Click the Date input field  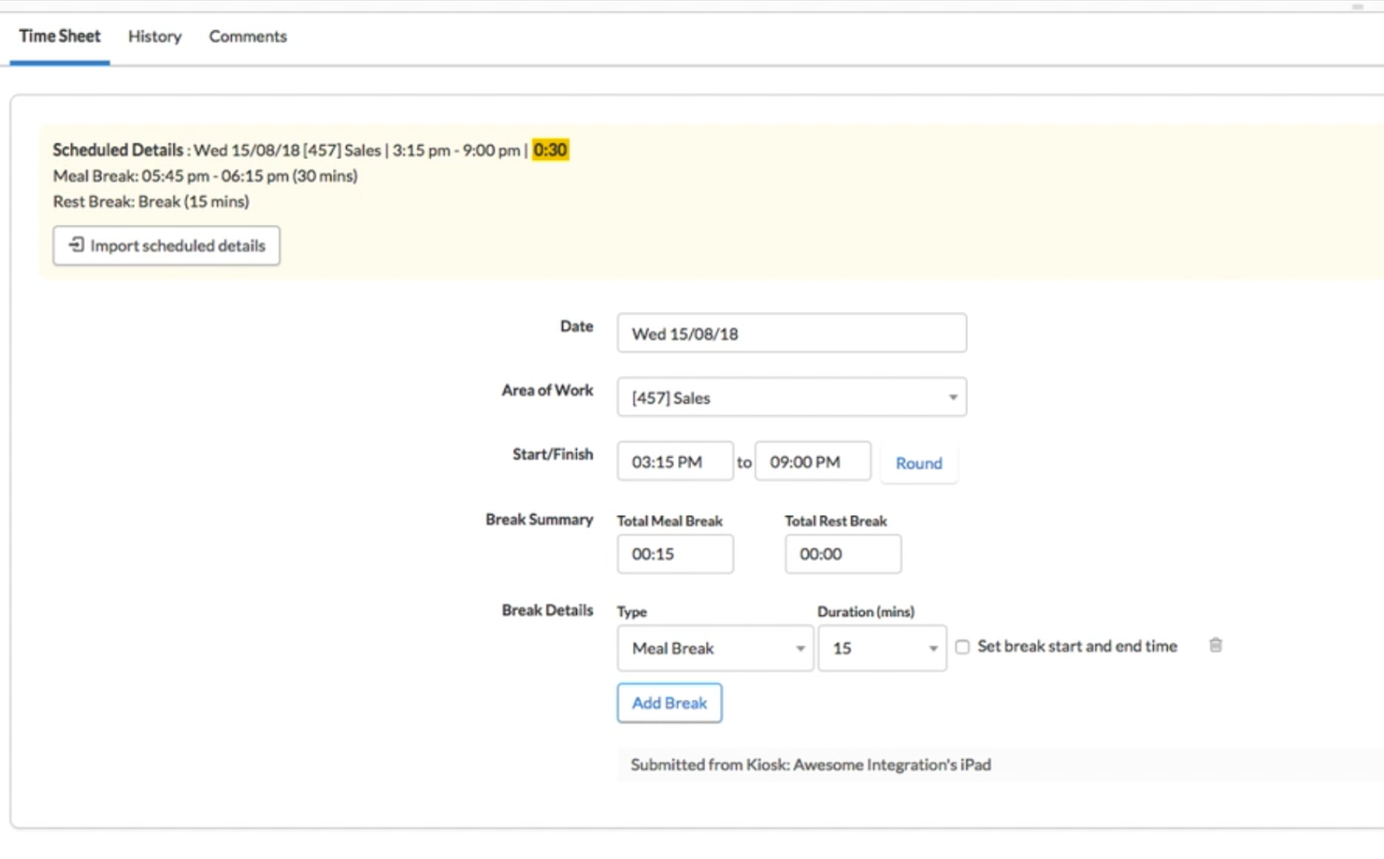(791, 334)
